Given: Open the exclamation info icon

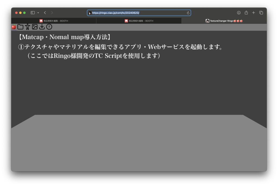Looking at the screenshot, I should coord(49,27).
